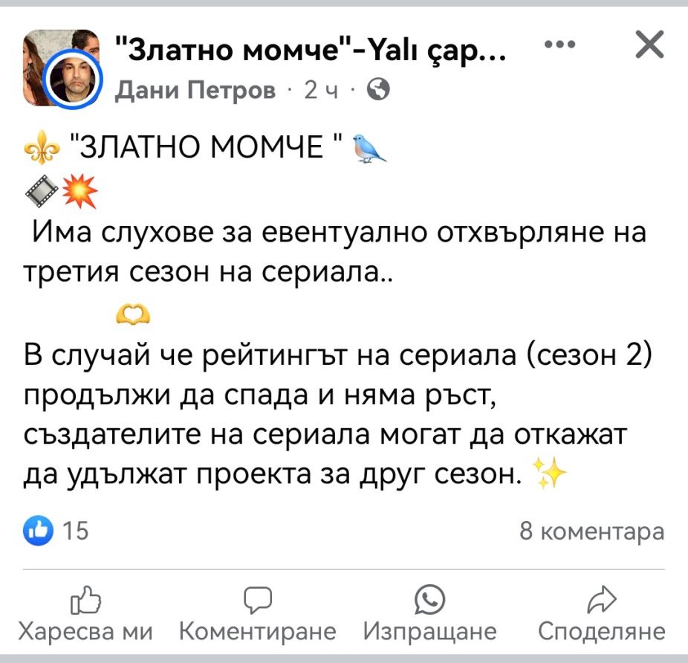Click the blue like reaction icon beside 15

[x=37, y=531]
